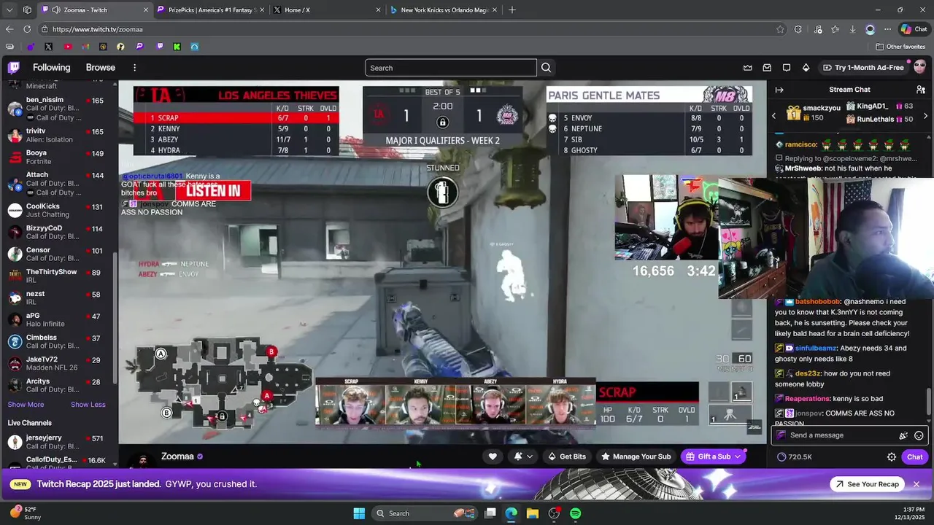Click the Twitch search input field

coord(450,68)
